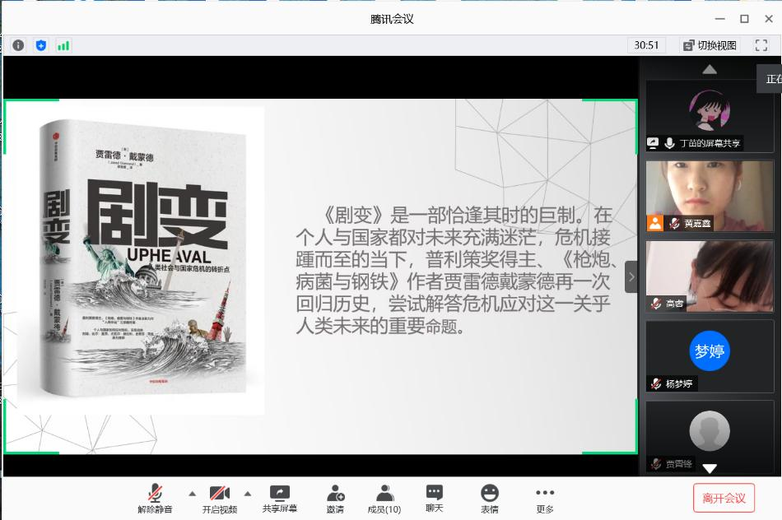Screen dimensions: 782x520
Task: Check the green network signal icon
Action: [x=63, y=45]
